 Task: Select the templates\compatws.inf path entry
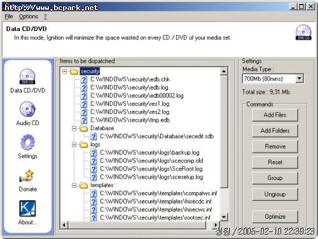point(158,193)
